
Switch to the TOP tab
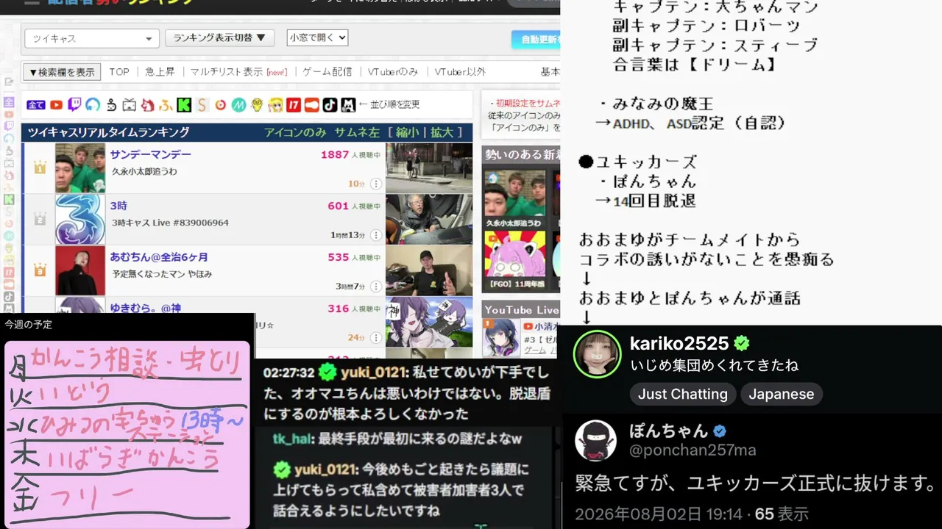click(119, 72)
